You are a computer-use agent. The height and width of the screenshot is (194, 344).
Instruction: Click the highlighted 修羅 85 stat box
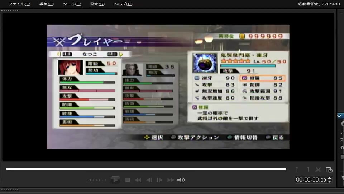pyautogui.click(x=262, y=78)
